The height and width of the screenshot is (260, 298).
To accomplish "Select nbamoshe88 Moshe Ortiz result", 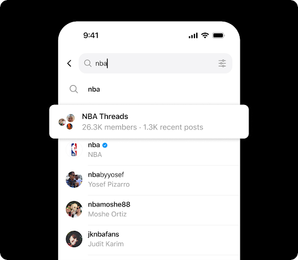I will point(149,209).
